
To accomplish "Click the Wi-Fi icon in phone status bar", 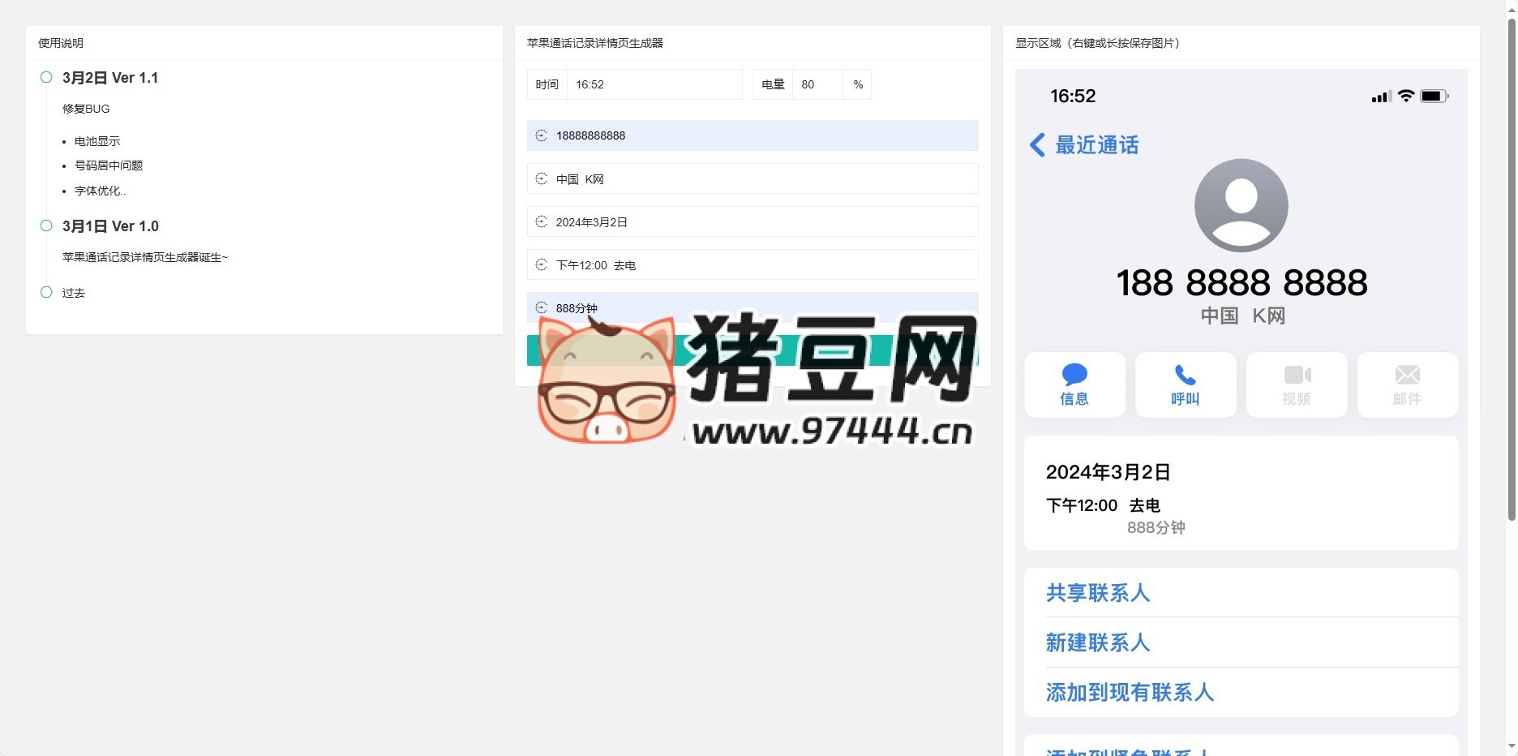I will tap(1406, 96).
